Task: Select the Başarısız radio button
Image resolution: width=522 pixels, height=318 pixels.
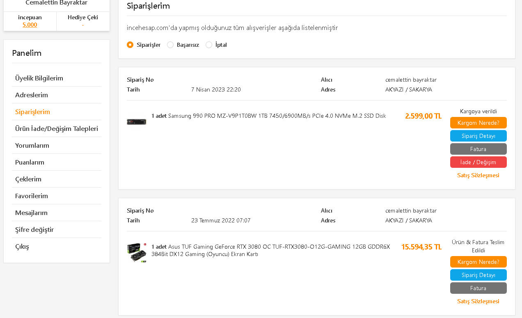Action: (170, 45)
